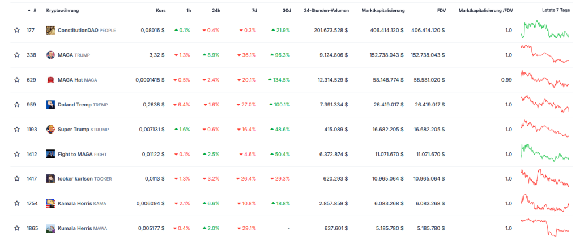The width and height of the screenshot is (580, 240).
Task: Click the 30d change 29.3%
Action: pos(280,179)
